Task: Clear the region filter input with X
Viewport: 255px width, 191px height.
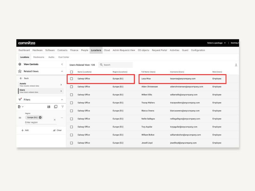Action: coord(55,120)
